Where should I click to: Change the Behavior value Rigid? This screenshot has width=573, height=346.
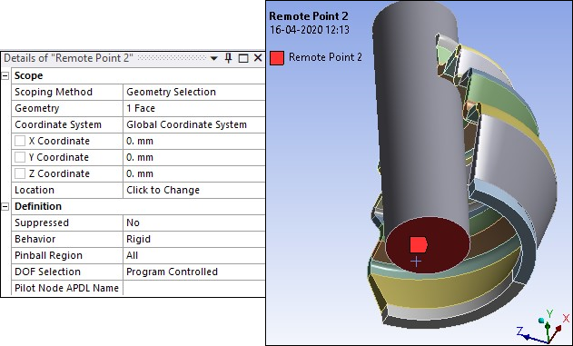coord(194,239)
